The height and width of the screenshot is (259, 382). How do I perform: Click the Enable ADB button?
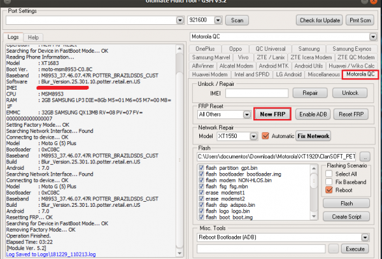[x=313, y=115]
